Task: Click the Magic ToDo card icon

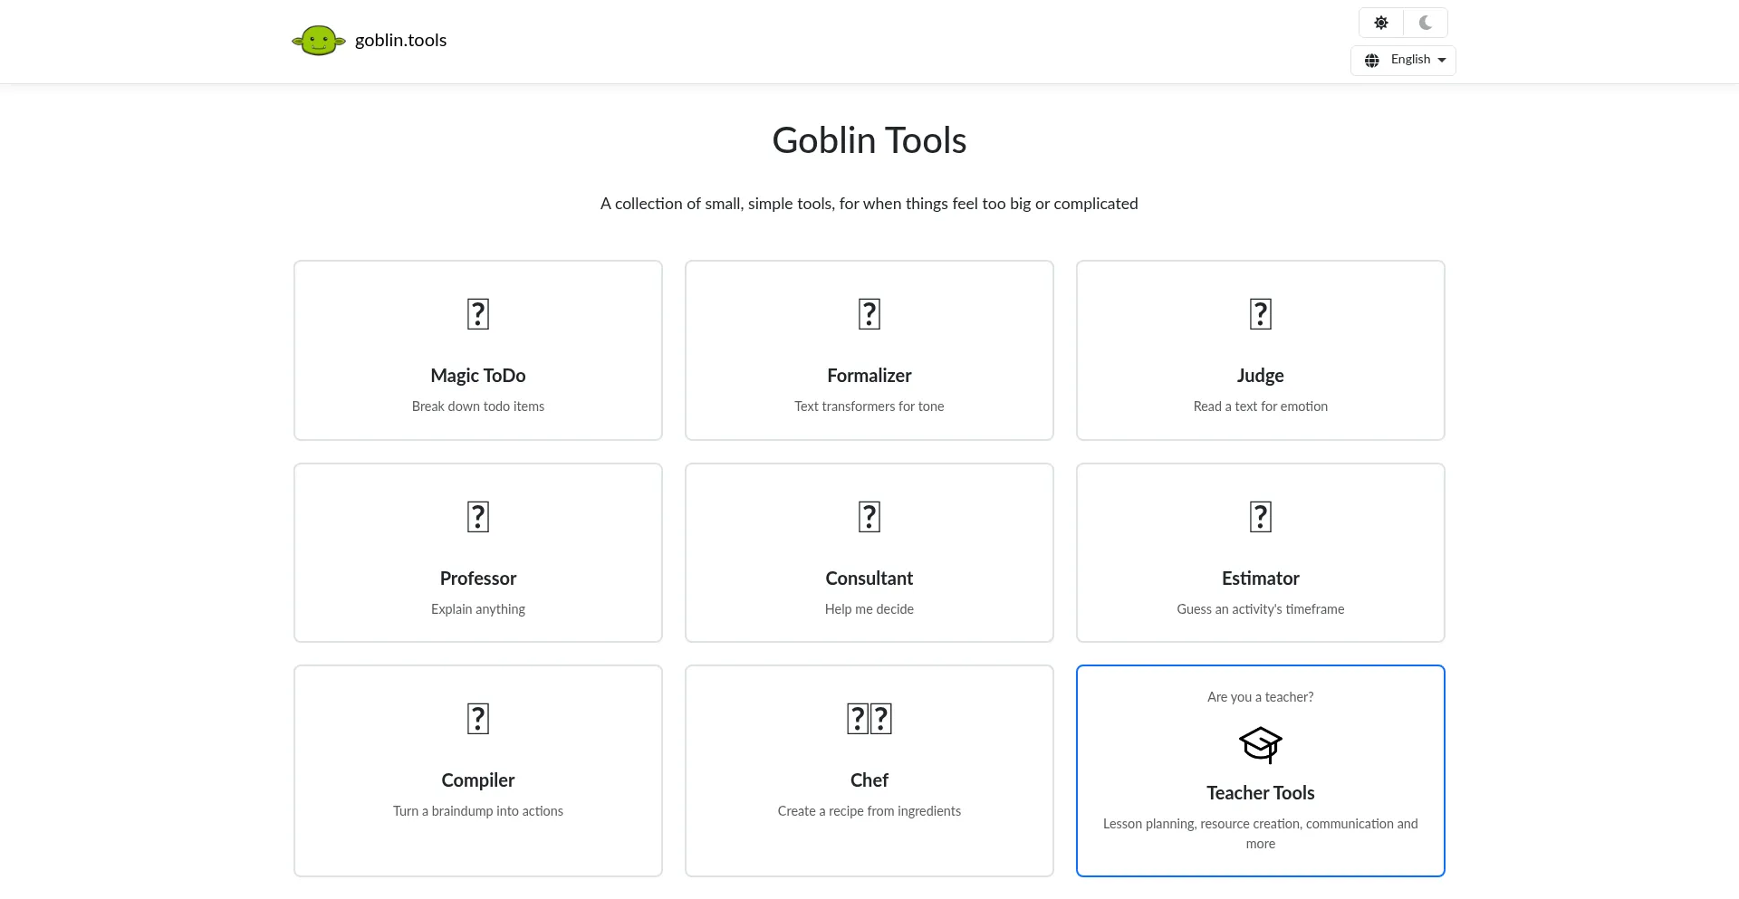Action: 478,314
